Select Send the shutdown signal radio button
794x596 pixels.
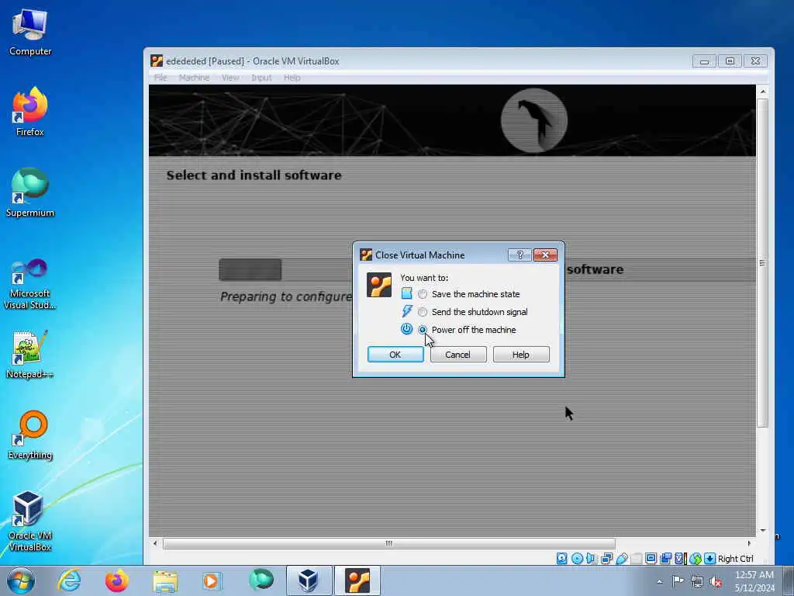click(423, 312)
